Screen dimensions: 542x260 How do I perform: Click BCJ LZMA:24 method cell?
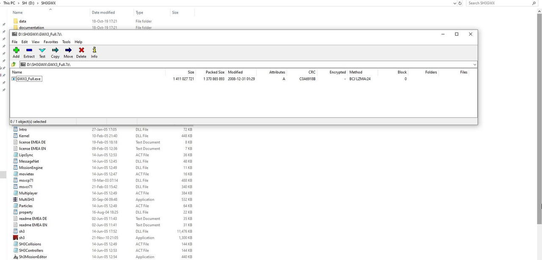tap(360, 79)
